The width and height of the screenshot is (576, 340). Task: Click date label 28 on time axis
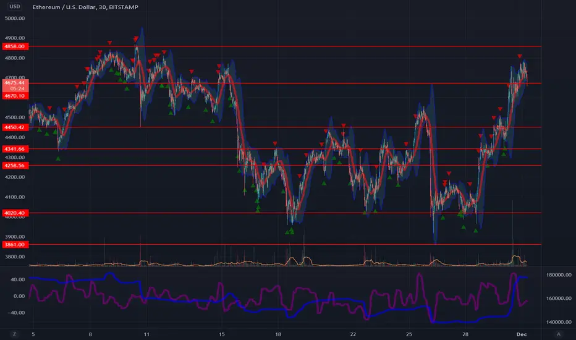coord(465,334)
